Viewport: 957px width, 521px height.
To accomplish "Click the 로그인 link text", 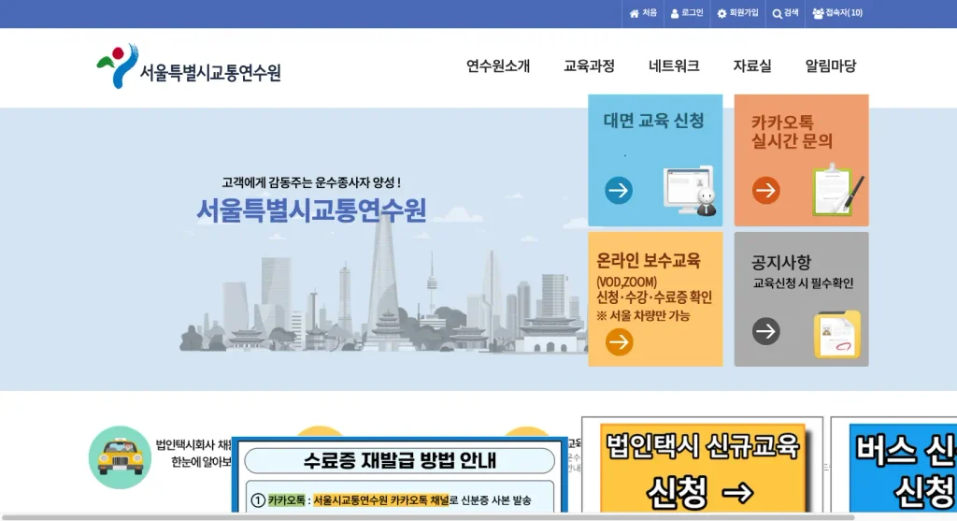I will (x=693, y=13).
